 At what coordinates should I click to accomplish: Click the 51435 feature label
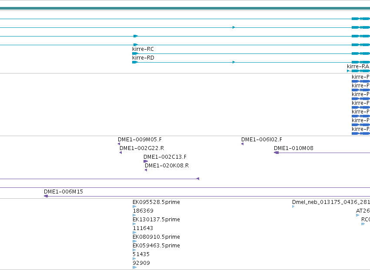(141, 254)
